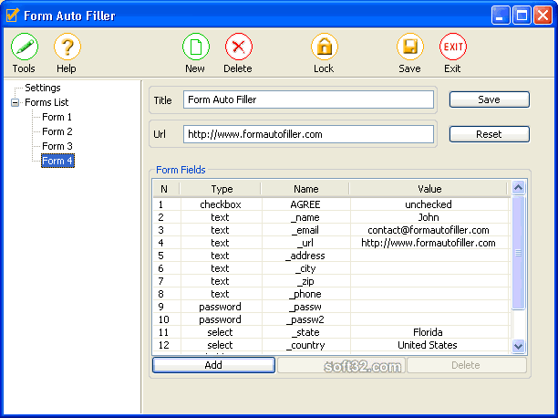The width and height of the screenshot is (558, 418).
Task: Click the red Exit toolbar icon
Action: [452, 47]
